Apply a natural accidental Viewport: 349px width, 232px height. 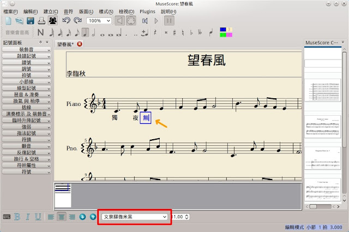tap(183, 33)
